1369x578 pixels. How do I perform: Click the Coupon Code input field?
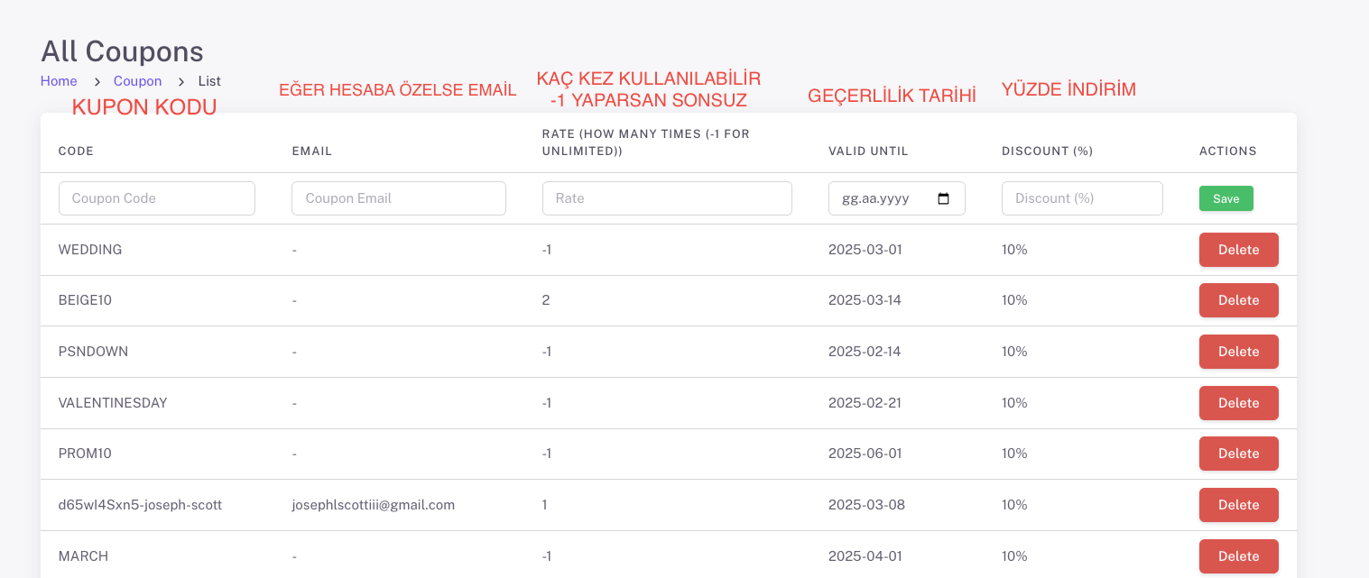tap(156, 197)
